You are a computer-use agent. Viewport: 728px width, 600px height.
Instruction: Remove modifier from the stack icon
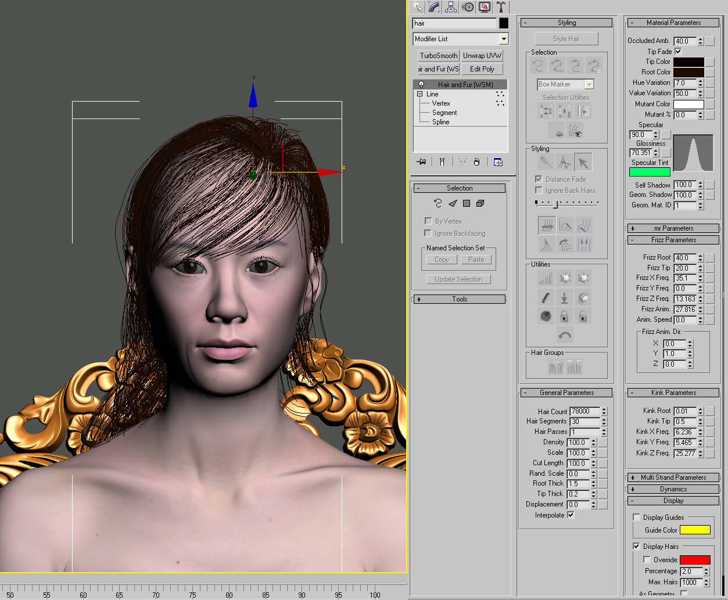click(x=477, y=162)
